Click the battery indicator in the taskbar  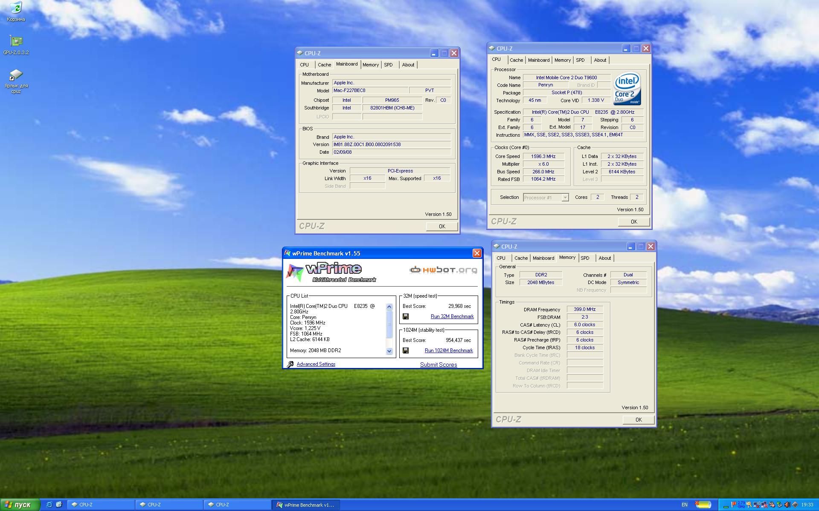click(x=703, y=505)
